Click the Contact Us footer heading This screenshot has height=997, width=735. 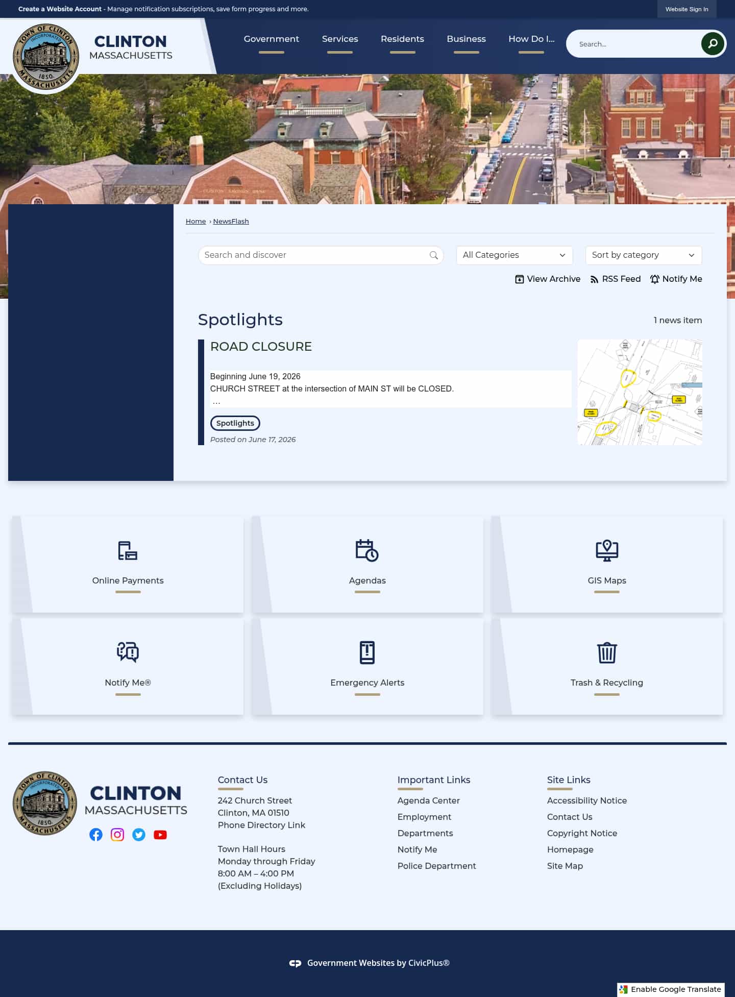(242, 780)
